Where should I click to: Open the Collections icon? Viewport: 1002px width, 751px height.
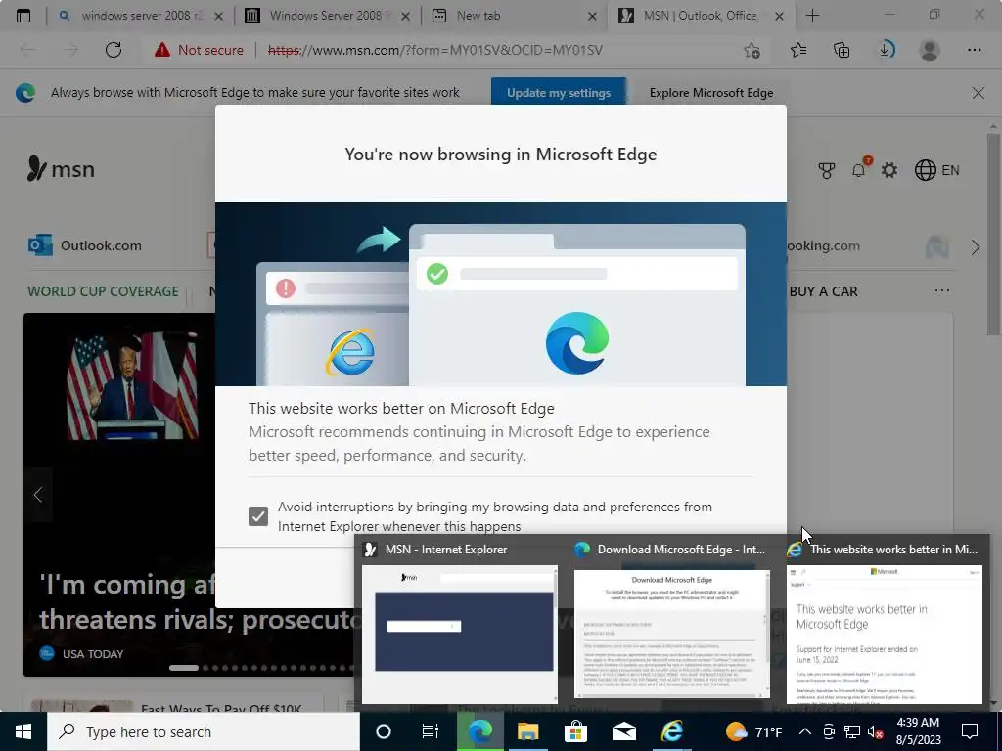point(842,50)
